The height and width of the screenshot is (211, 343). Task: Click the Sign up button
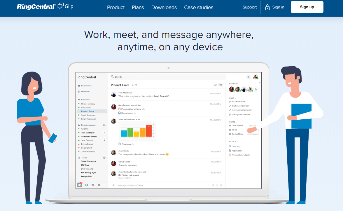(x=307, y=7)
